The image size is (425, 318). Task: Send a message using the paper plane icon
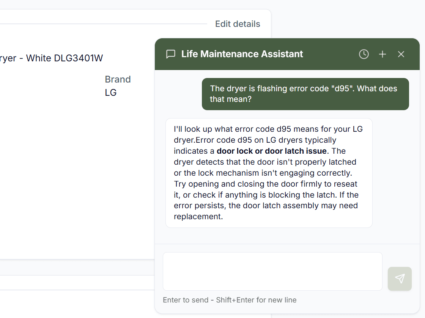(x=400, y=279)
